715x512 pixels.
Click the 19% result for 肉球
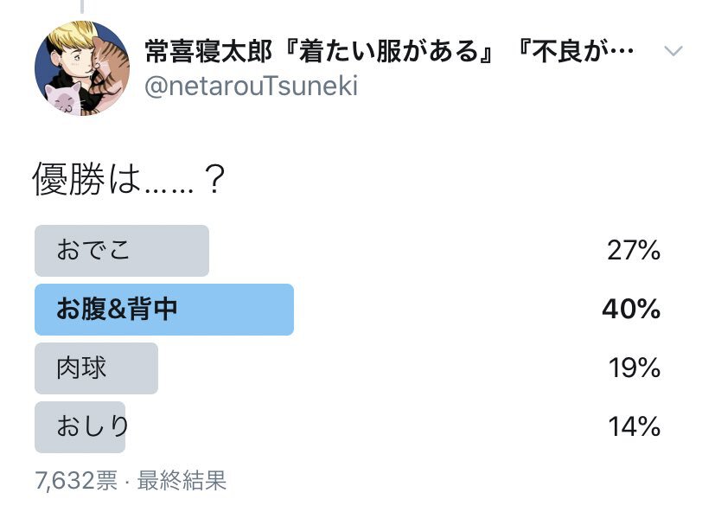point(635,368)
